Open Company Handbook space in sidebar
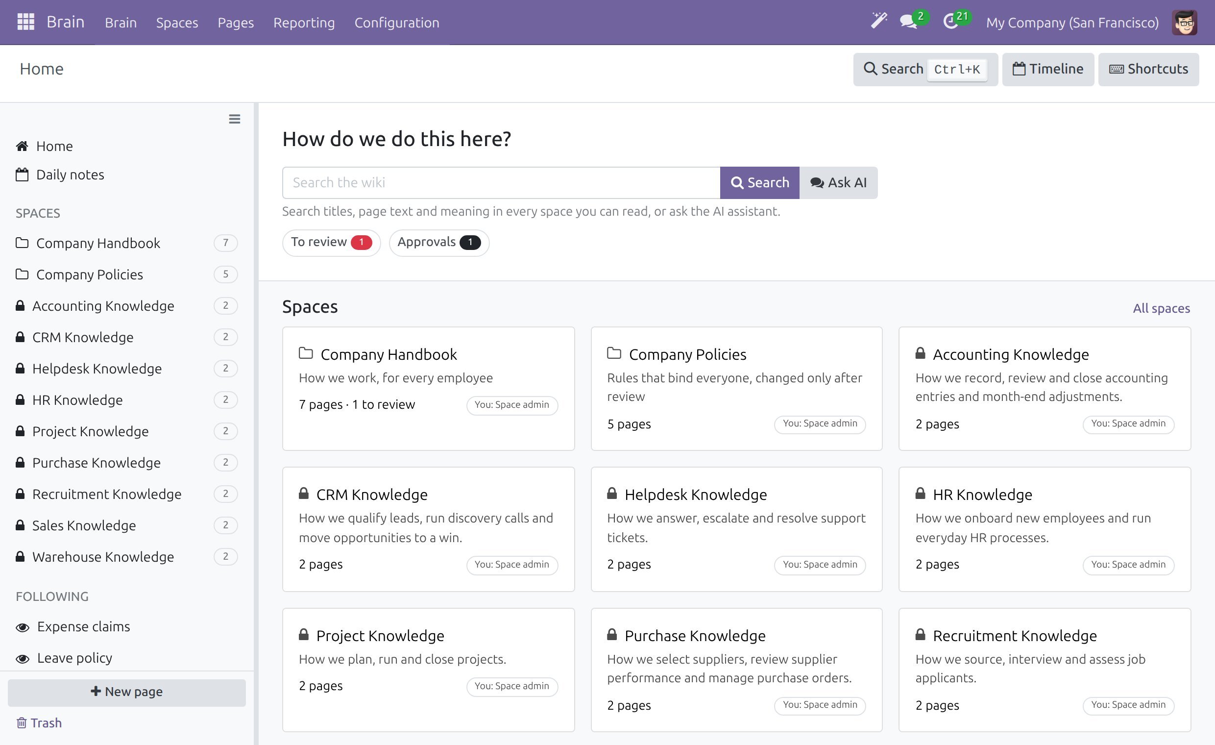 click(x=127, y=243)
